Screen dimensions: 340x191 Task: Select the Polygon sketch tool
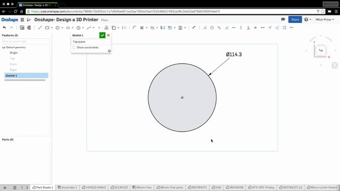(78, 28)
